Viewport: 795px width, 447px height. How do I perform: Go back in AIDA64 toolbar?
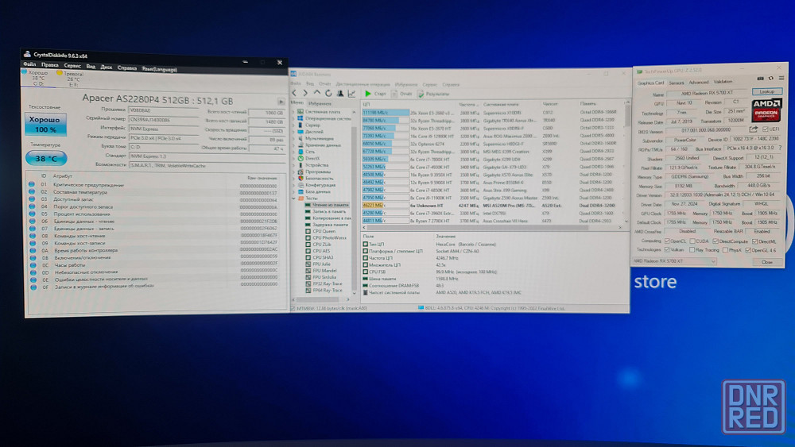295,93
